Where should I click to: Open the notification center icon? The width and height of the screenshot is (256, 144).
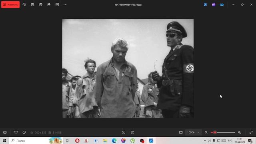click(250, 140)
